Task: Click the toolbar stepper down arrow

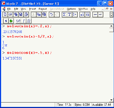Action: (112, 16)
